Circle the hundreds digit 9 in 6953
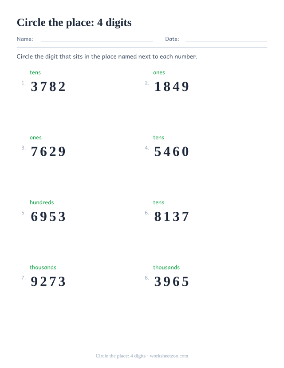 [43, 217]
